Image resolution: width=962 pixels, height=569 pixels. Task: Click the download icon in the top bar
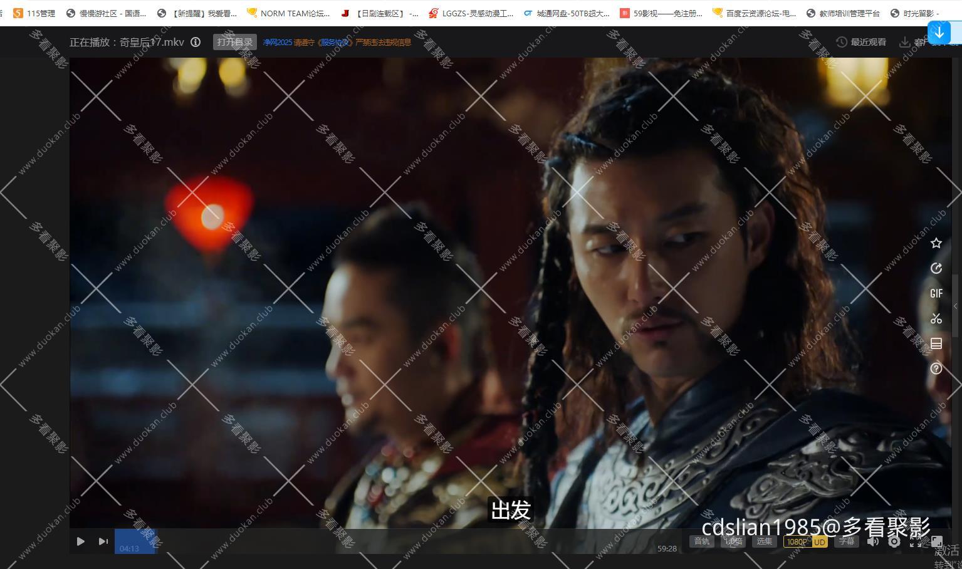point(903,42)
